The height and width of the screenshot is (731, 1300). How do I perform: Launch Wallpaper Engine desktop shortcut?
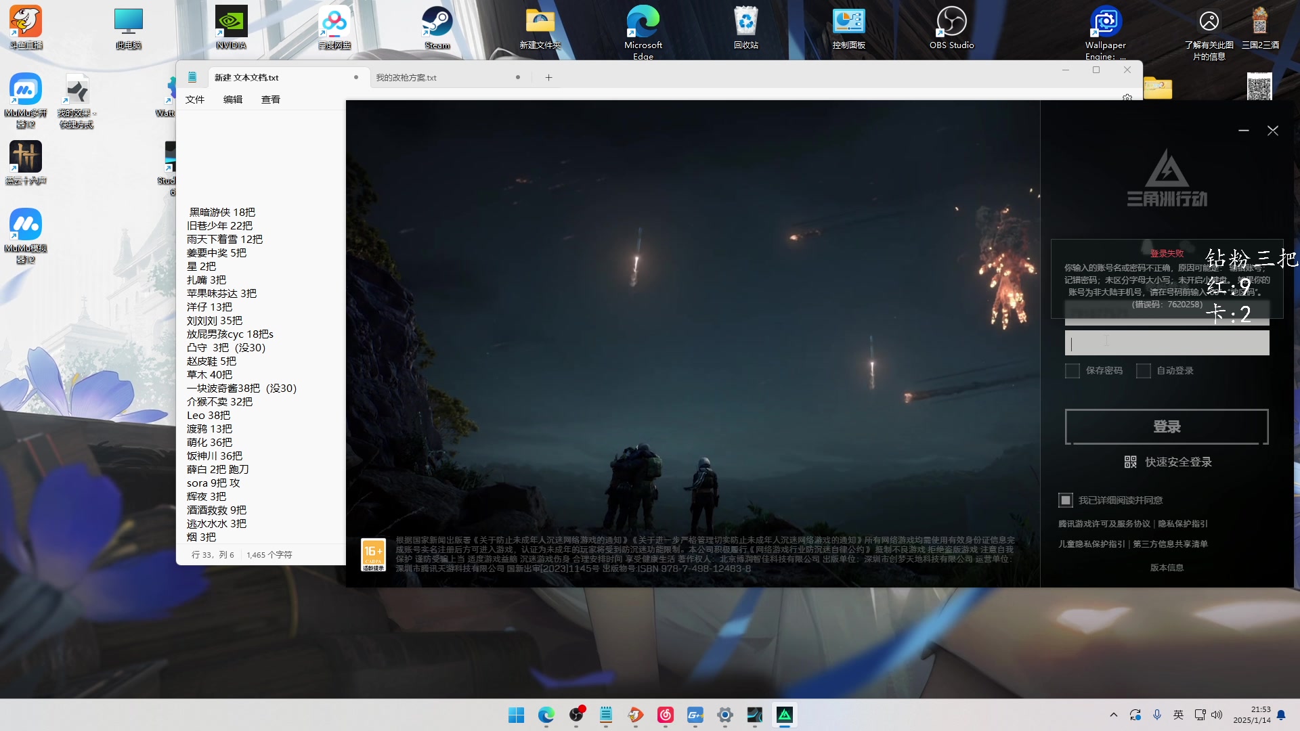[1106, 31]
